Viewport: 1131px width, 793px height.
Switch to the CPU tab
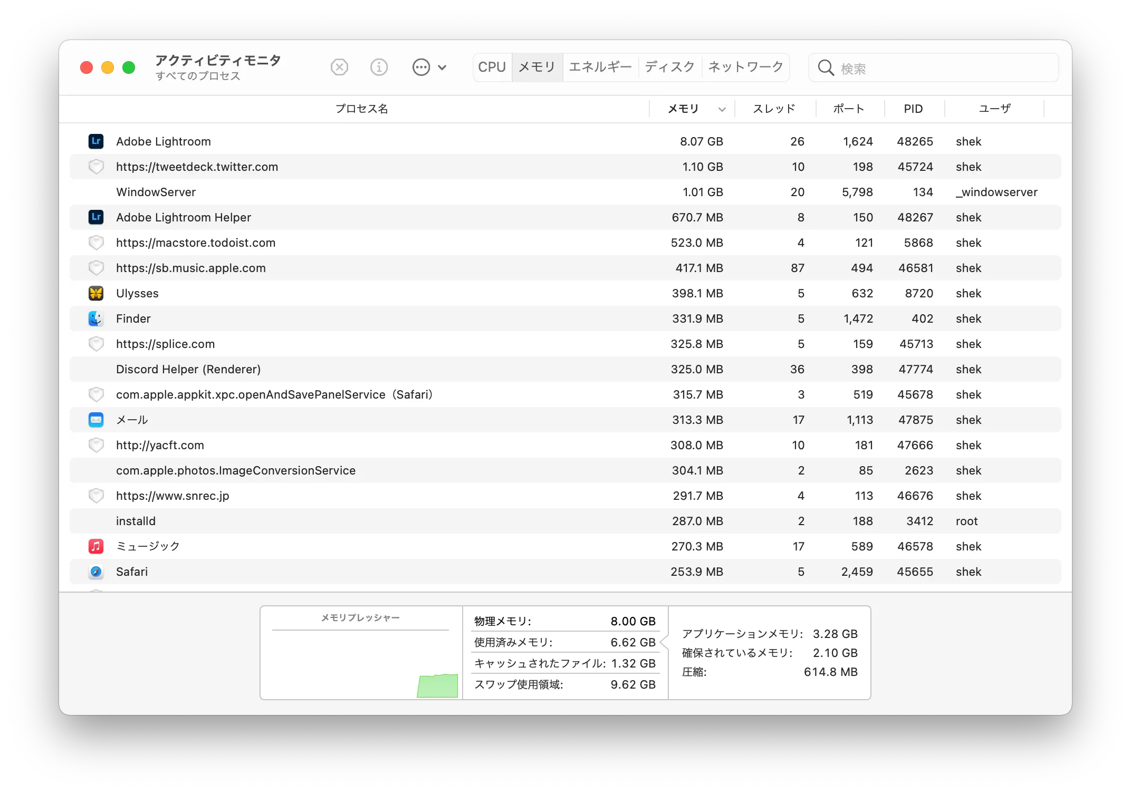(x=492, y=67)
